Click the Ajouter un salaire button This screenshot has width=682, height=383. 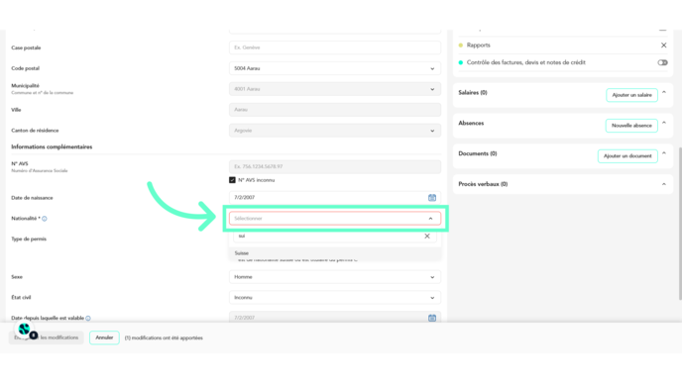pyautogui.click(x=631, y=95)
